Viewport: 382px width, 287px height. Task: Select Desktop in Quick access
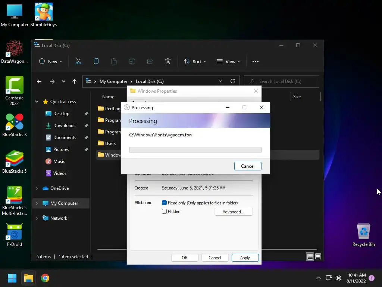click(61, 114)
